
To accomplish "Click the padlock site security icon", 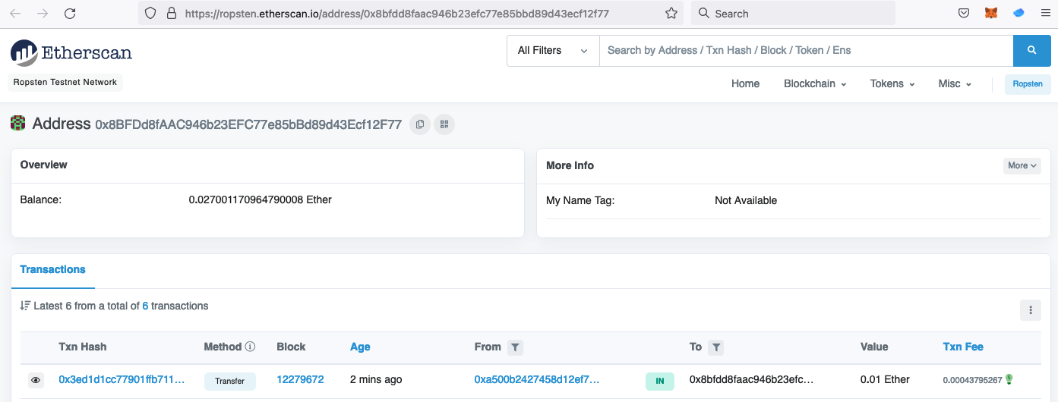I will click(171, 13).
